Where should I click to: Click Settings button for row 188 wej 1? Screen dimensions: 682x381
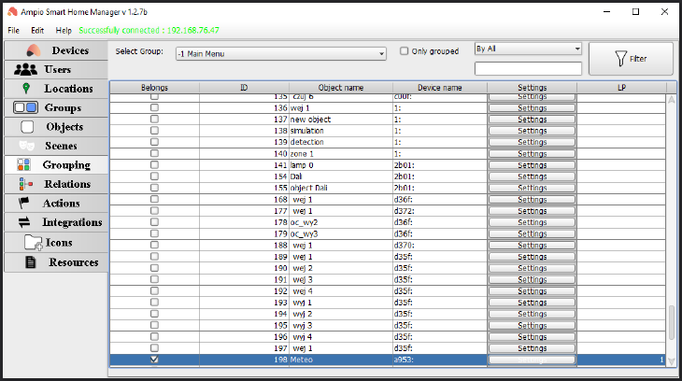(x=532, y=246)
